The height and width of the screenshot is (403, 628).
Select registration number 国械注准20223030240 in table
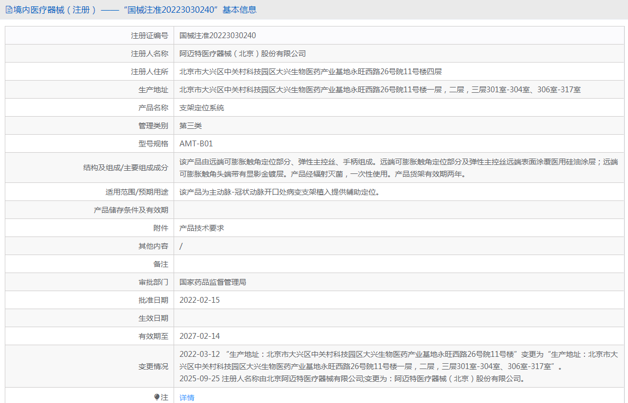[x=218, y=36]
